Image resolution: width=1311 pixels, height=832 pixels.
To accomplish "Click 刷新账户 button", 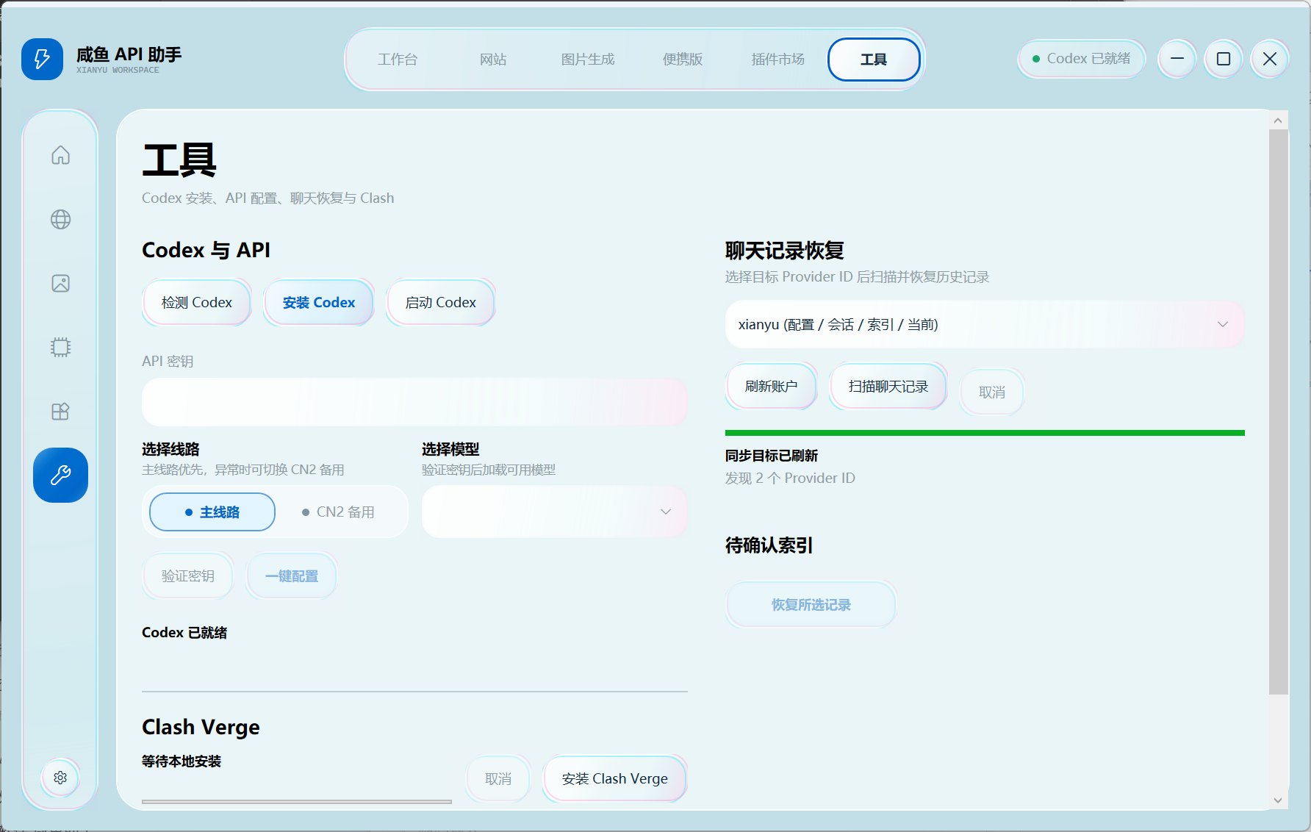I will [771, 386].
